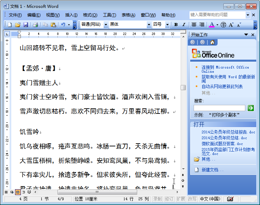Image resolution: width=260 pixels, height=205 pixels.
Task: Click the enclosed character icon
Action: [223, 25]
